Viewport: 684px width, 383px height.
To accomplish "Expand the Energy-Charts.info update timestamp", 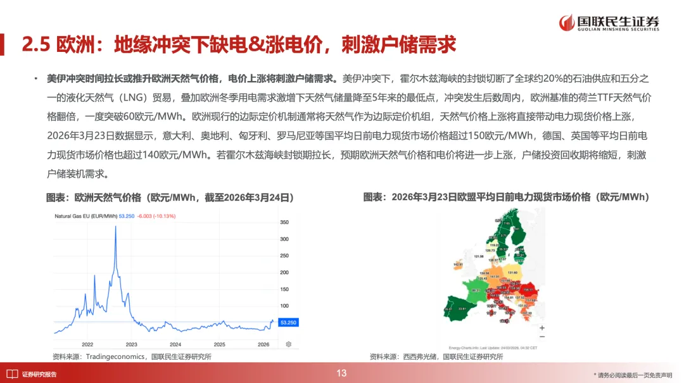I will pos(493,347).
